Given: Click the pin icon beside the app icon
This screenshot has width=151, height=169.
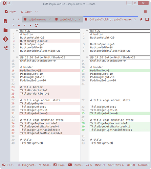Looking at the screenshot, I should pyautogui.click(x=9, y=3).
